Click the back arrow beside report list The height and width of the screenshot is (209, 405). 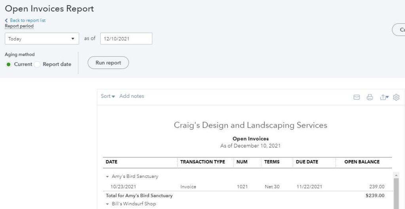pyautogui.click(x=6, y=21)
